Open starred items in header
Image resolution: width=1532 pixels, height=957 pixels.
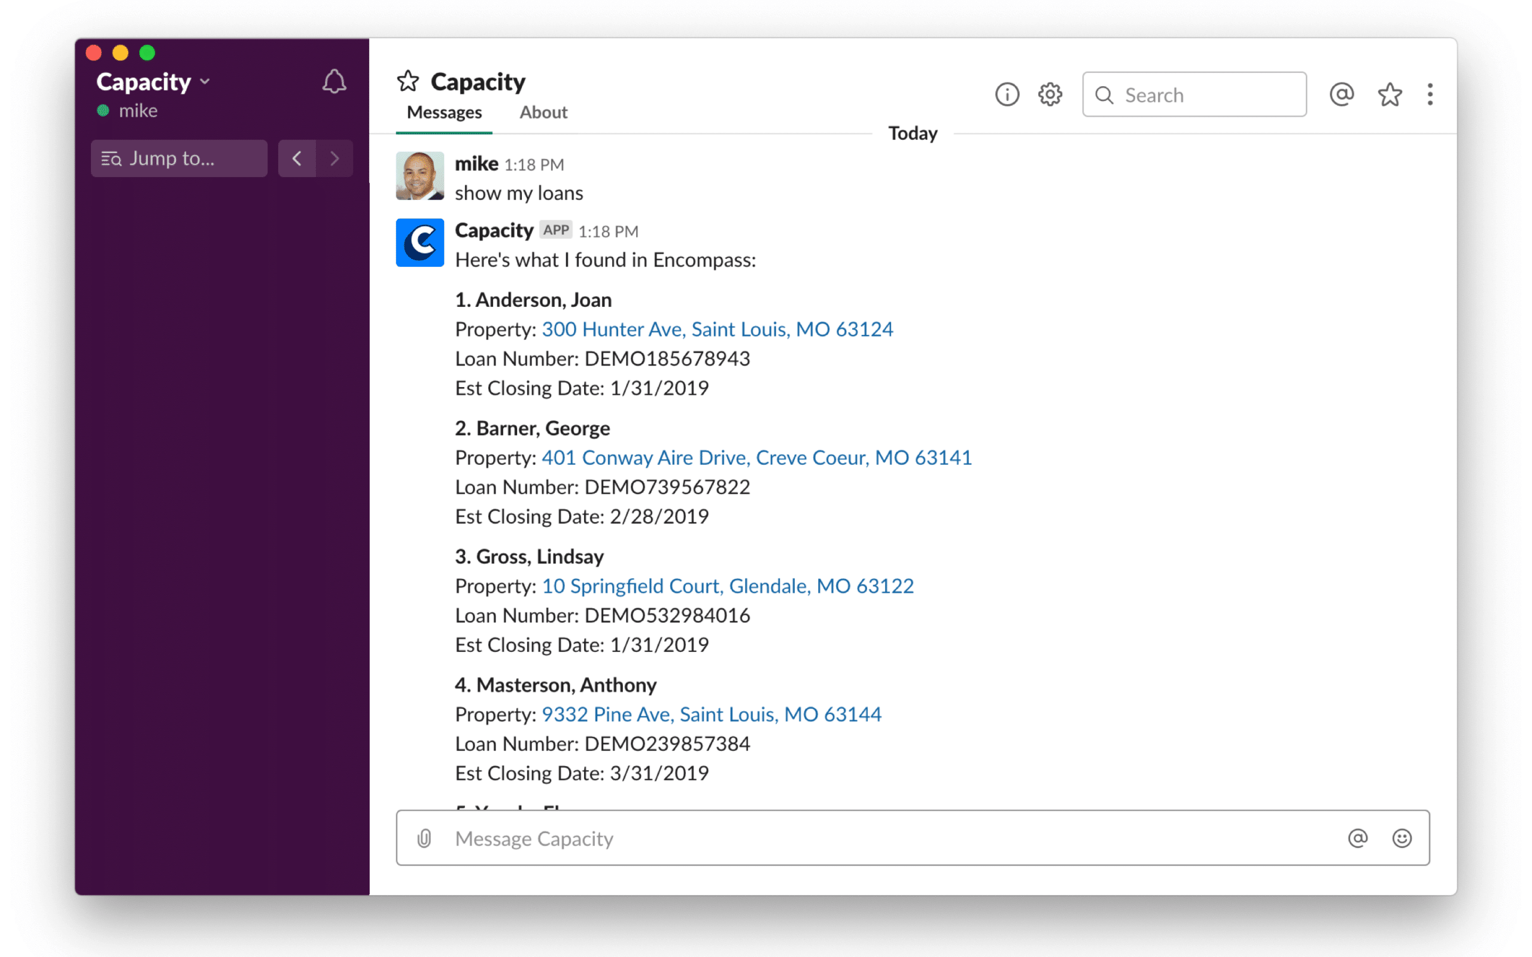[1390, 95]
